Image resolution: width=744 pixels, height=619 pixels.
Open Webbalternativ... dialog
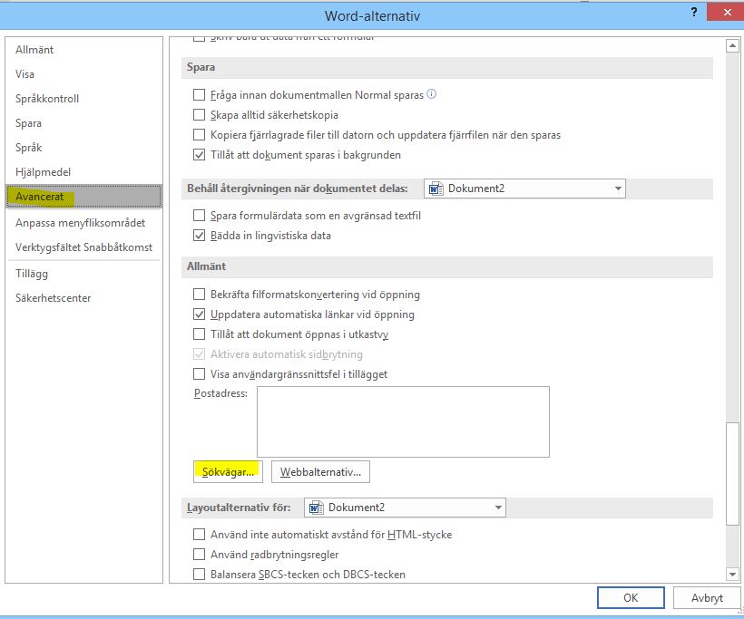point(321,472)
